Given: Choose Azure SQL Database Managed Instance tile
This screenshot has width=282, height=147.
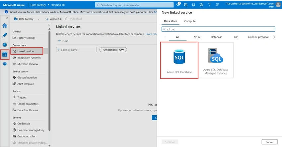Looking at the screenshot, I should pos(216,60).
